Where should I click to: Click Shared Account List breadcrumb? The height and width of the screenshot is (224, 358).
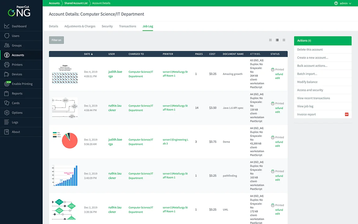76,3
